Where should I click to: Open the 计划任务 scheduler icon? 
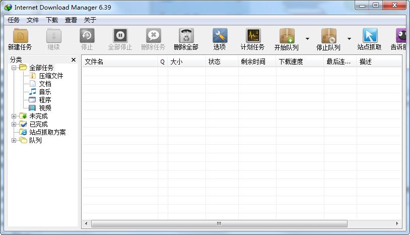[253, 36]
